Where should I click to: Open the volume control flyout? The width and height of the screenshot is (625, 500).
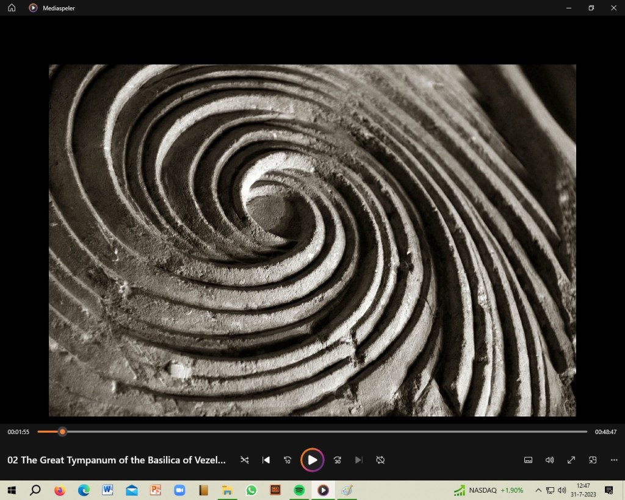tap(549, 460)
